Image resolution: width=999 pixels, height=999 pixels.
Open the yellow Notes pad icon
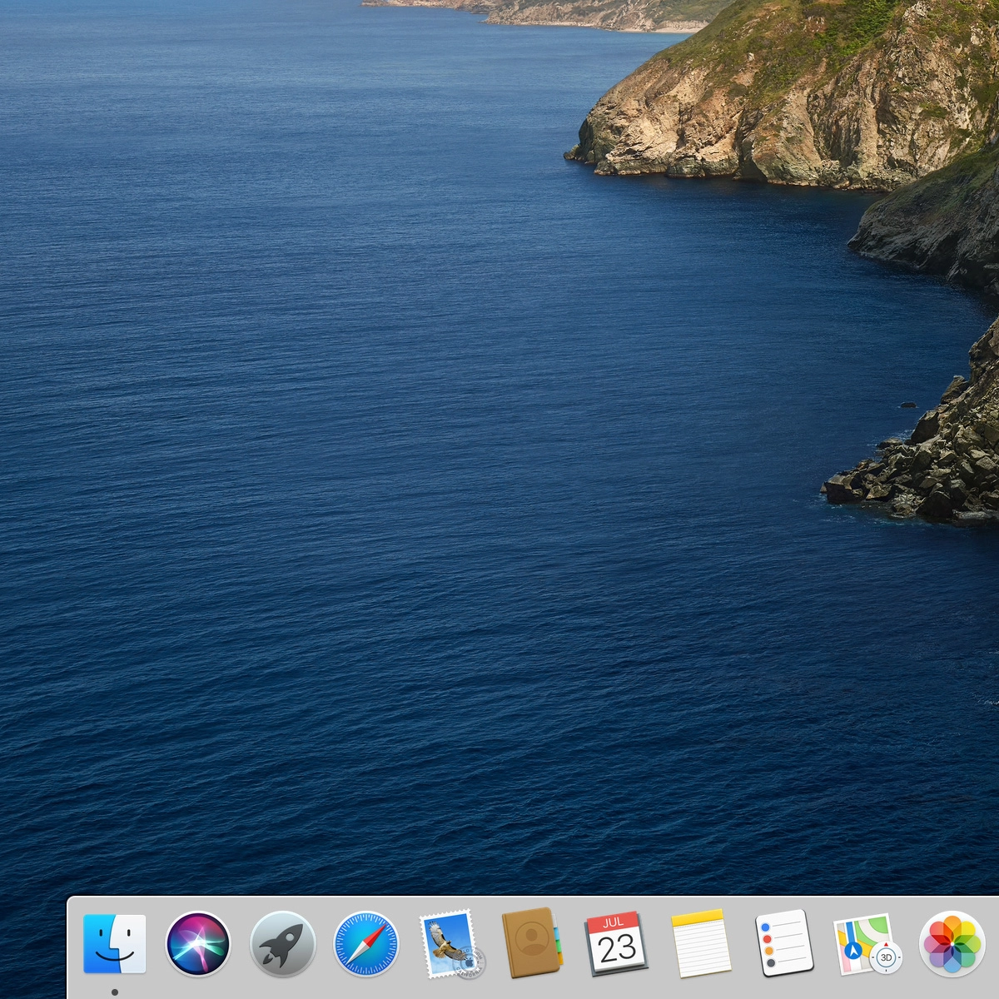click(700, 944)
